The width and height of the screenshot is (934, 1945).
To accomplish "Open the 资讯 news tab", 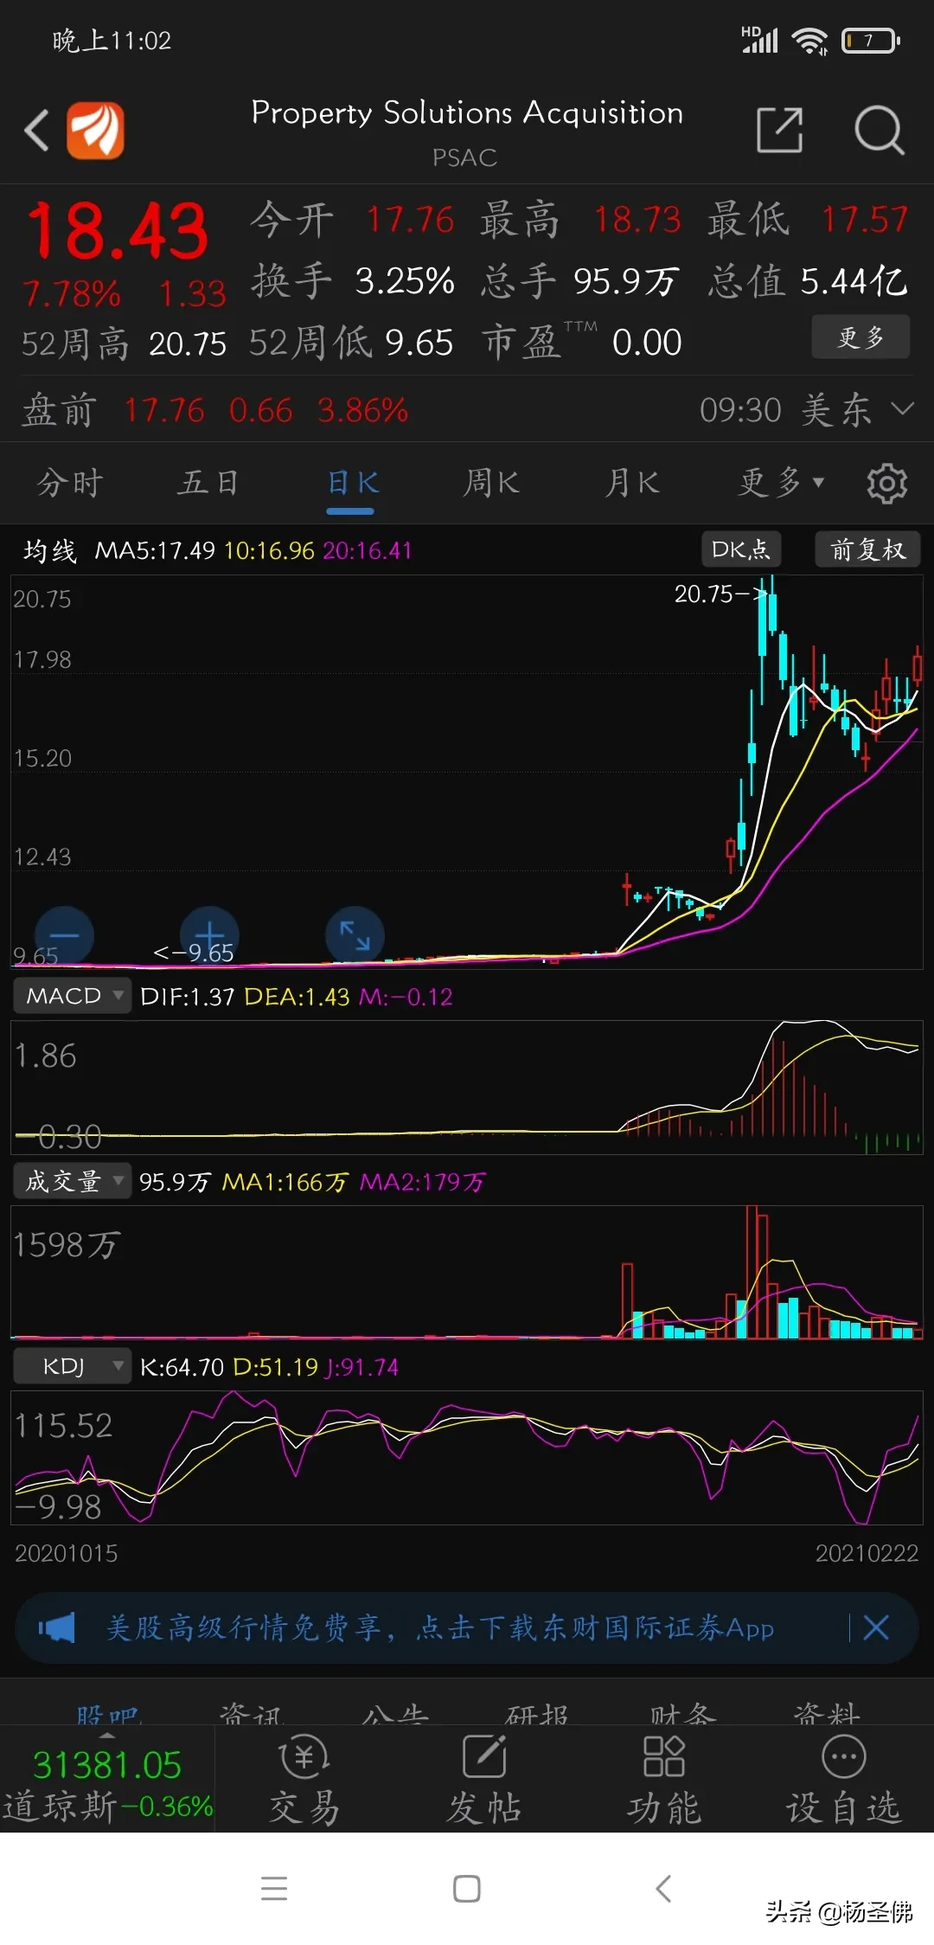I will click(x=251, y=1714).
